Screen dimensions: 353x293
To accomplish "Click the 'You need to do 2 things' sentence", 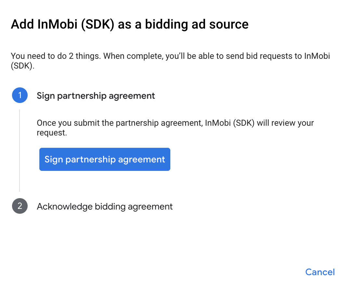I will pos(56,56).
